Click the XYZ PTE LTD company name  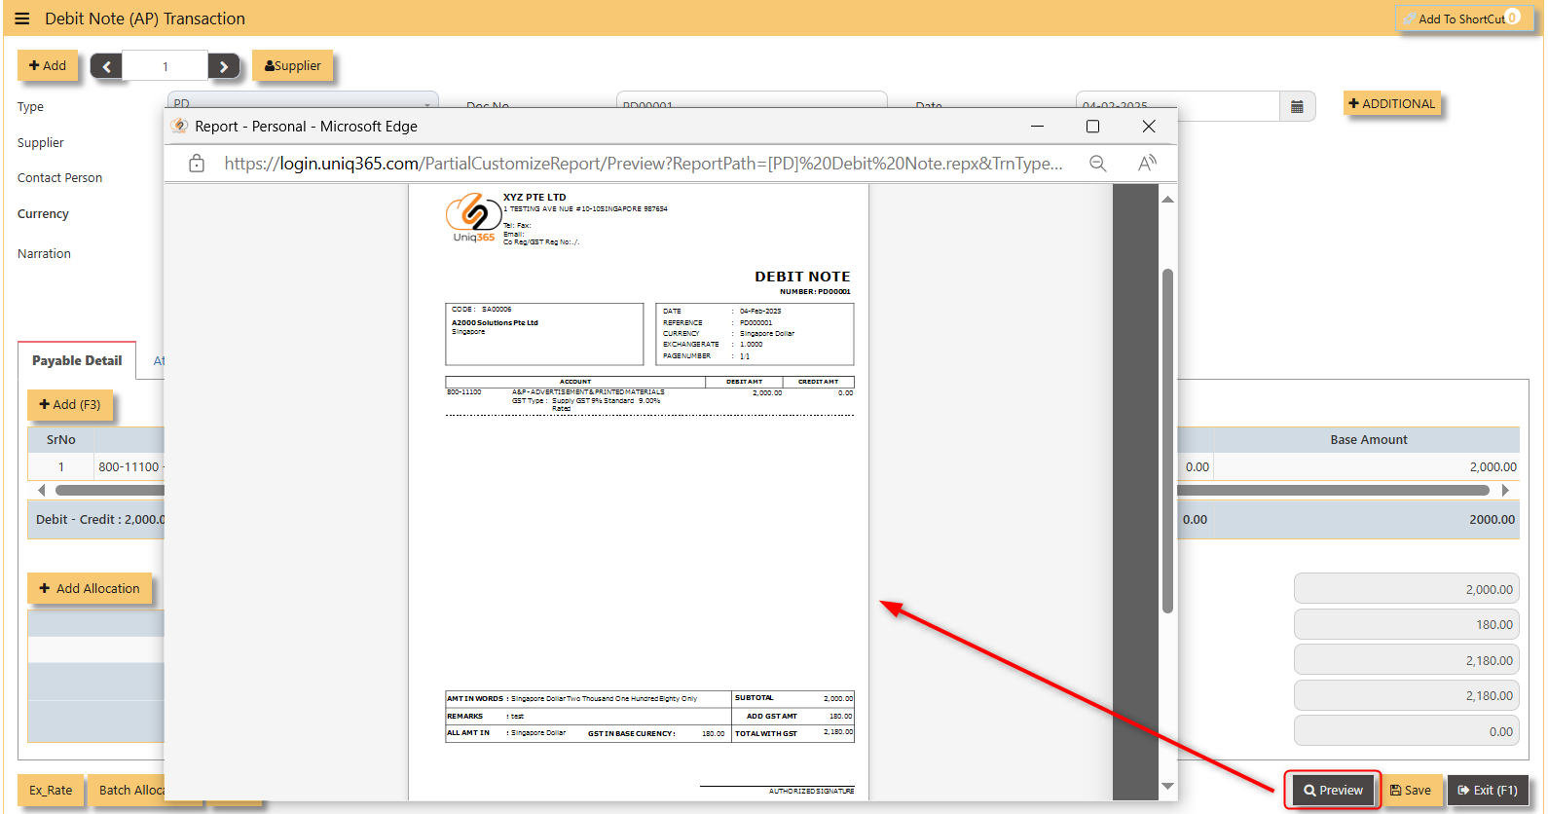click(534, 197)
